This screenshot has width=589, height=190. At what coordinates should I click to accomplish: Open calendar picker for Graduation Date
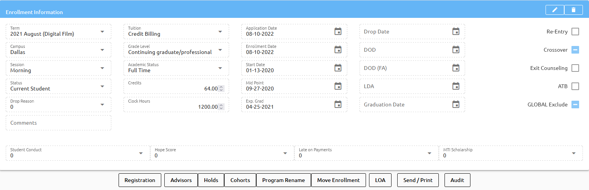(x=456, y=104)
